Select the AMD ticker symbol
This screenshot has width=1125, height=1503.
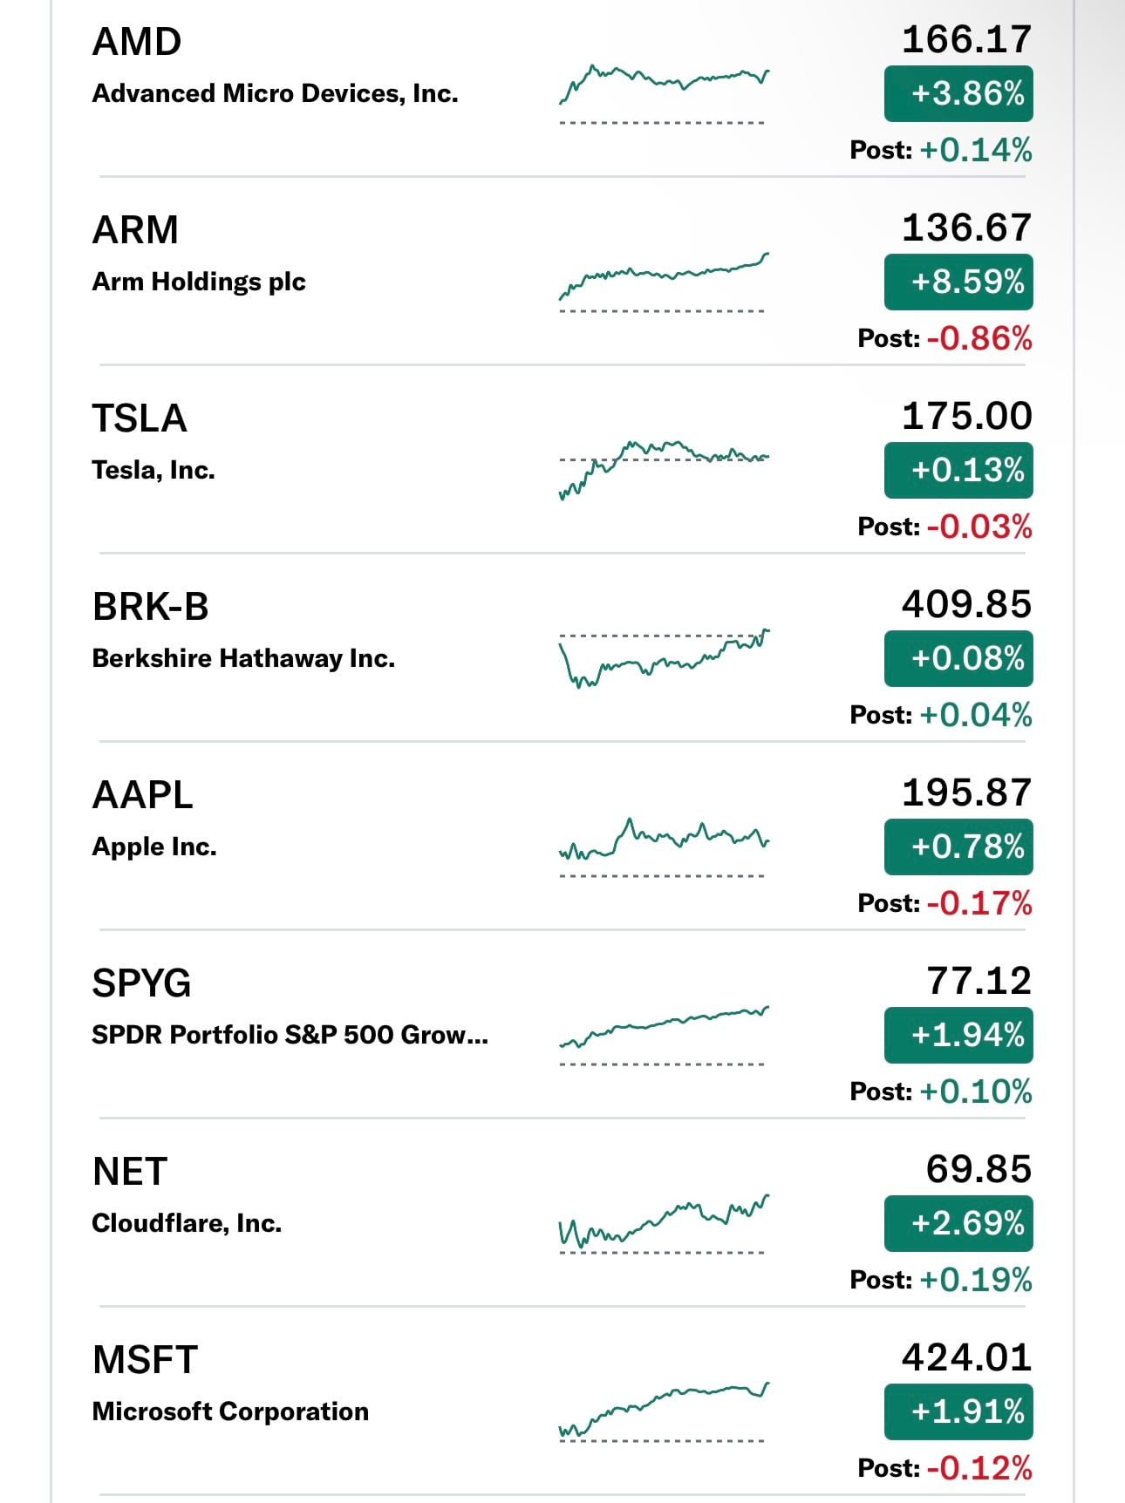pyautogui.click(x=137, y=42)
